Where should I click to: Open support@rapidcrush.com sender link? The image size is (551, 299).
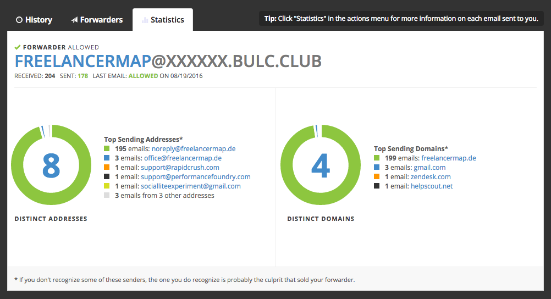(180, 167)
